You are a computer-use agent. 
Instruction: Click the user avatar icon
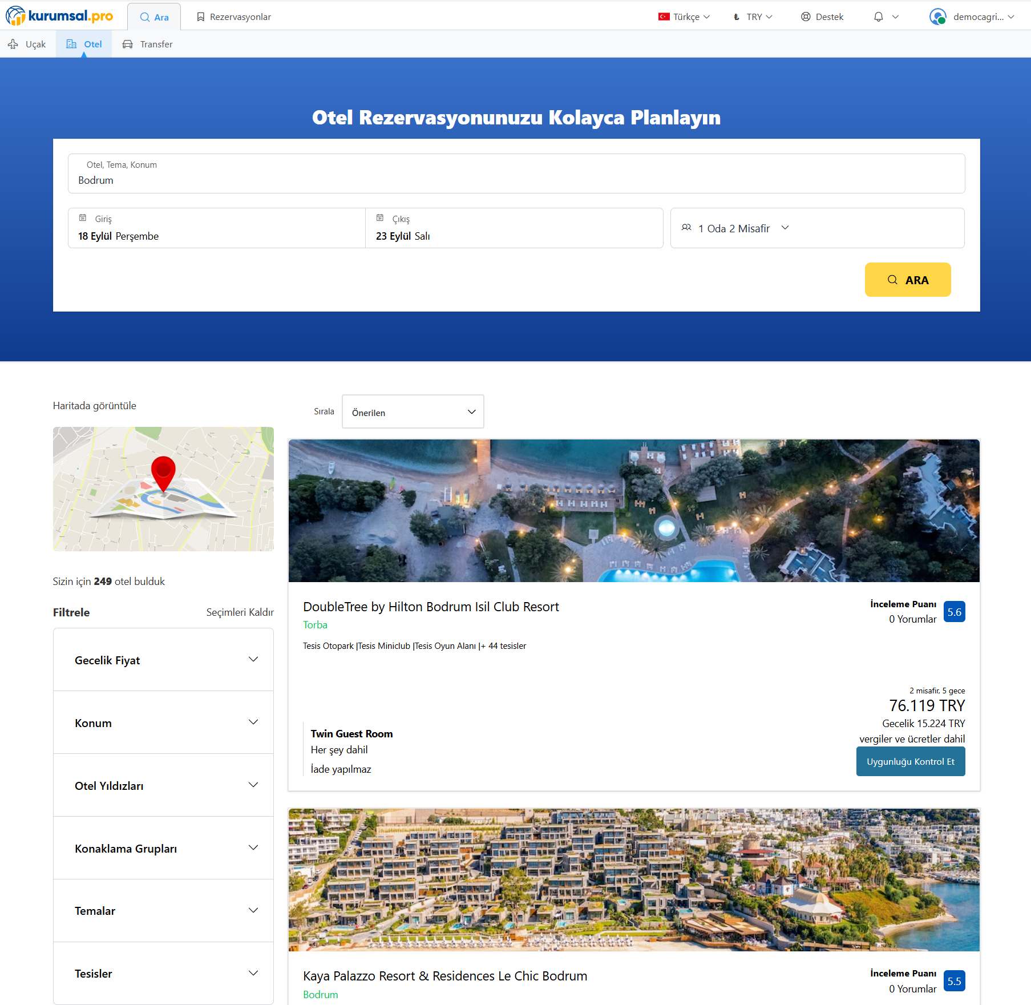937,17
